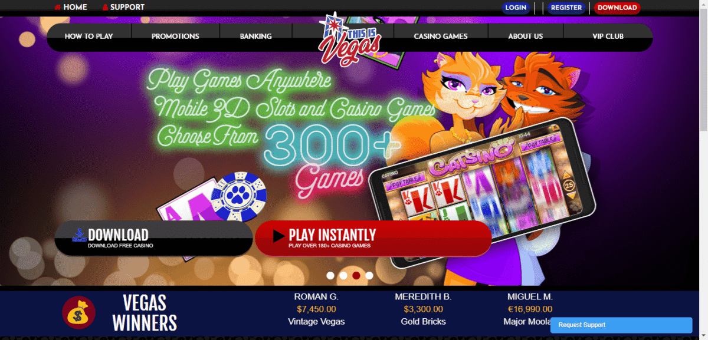Open the Request Support chat widget
This screenshot has width=708, height=340.
click(621, 325)
